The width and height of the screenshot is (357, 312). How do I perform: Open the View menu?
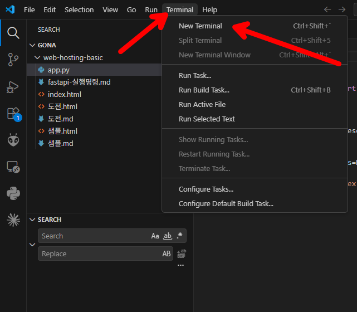point(110,10)
